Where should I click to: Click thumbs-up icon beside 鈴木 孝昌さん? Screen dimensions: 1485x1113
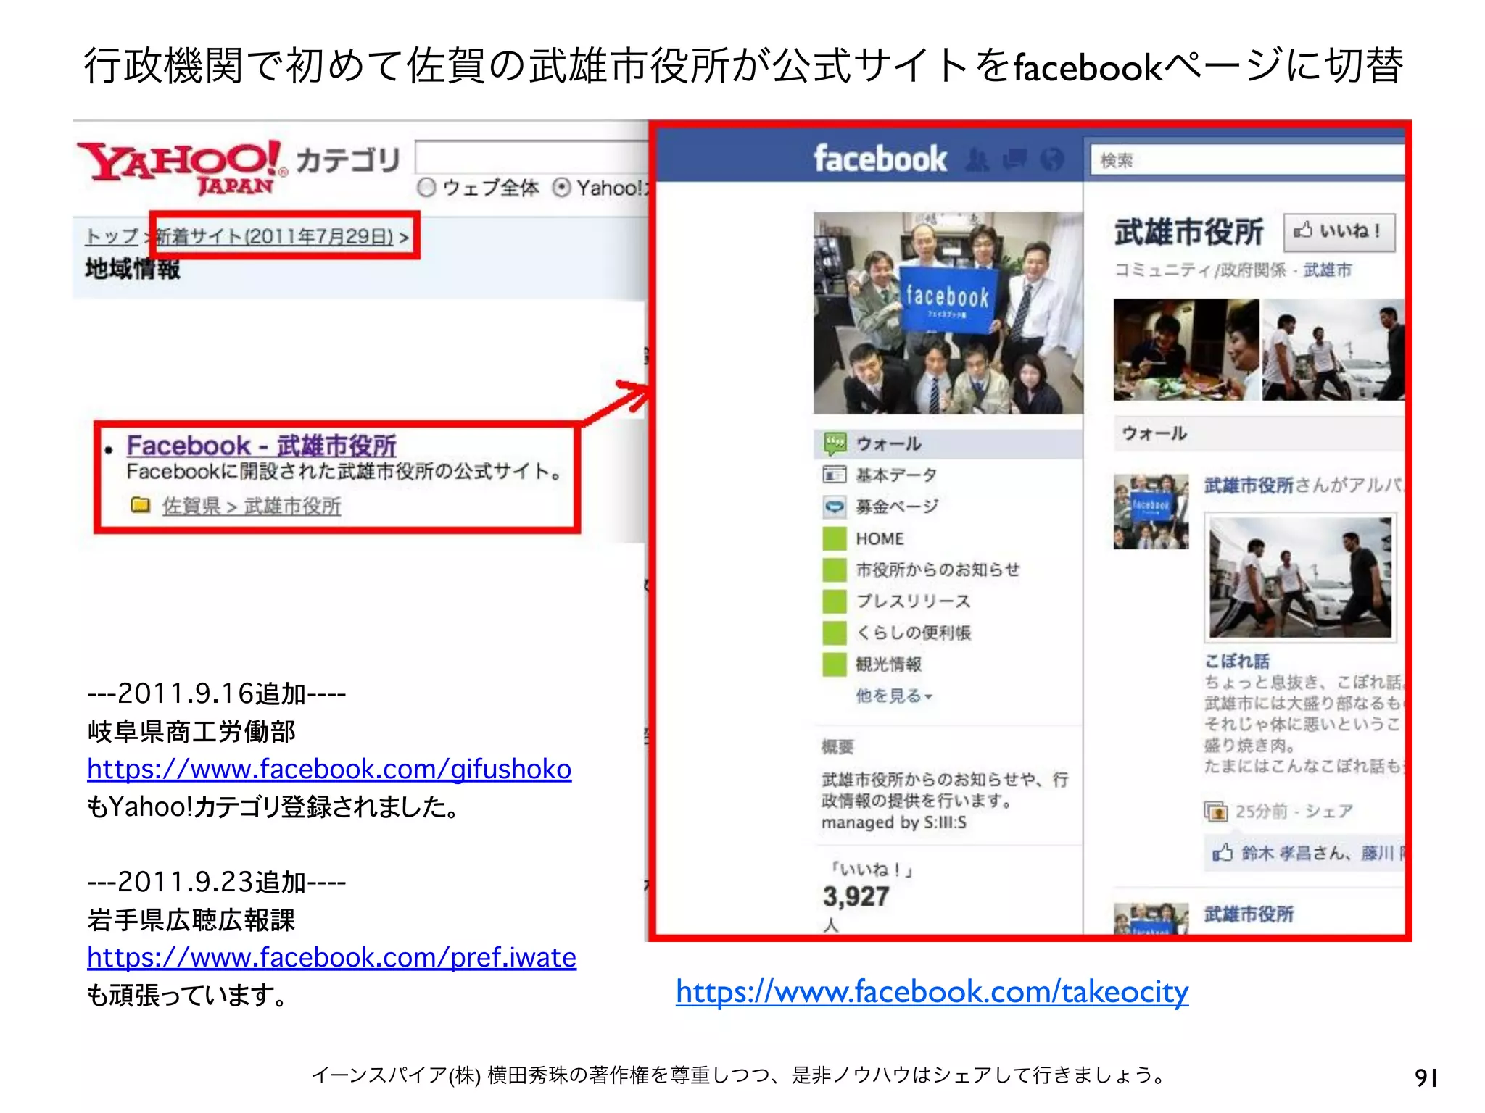[x=1223, y=852]
